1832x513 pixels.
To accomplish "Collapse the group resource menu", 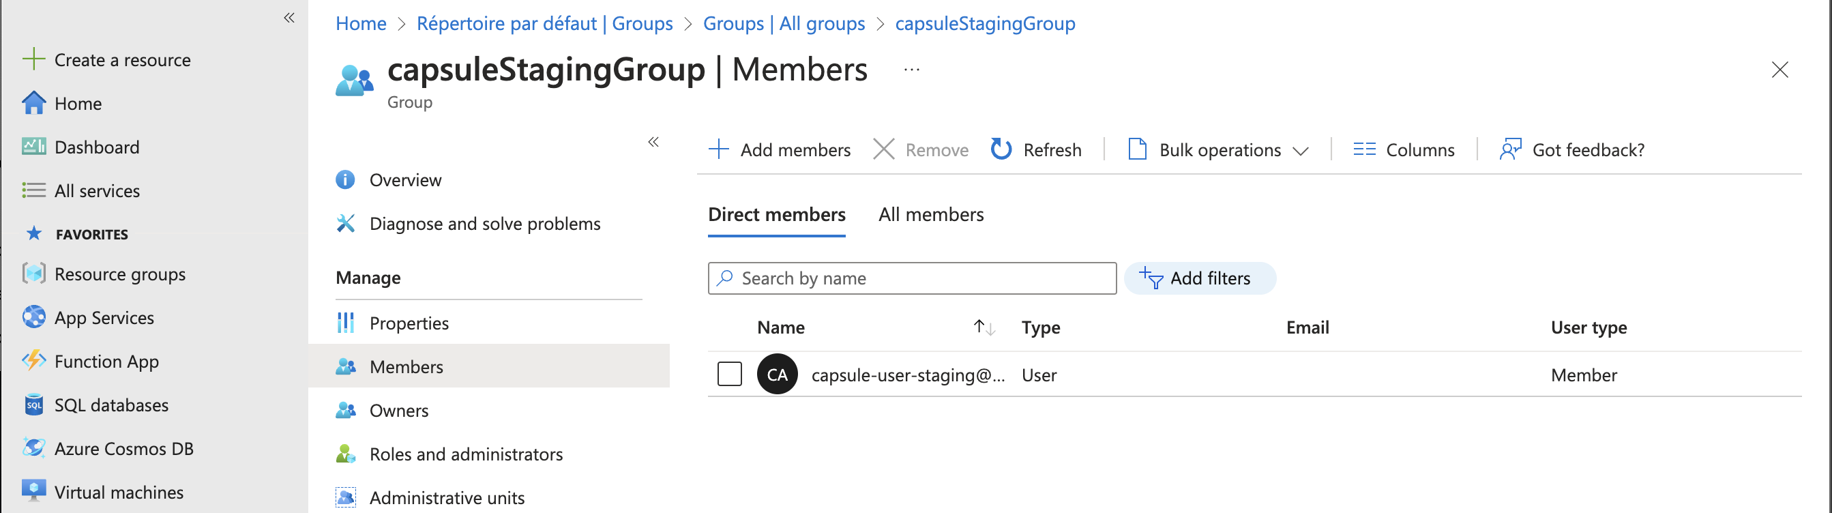I will (x=653, y=143).
